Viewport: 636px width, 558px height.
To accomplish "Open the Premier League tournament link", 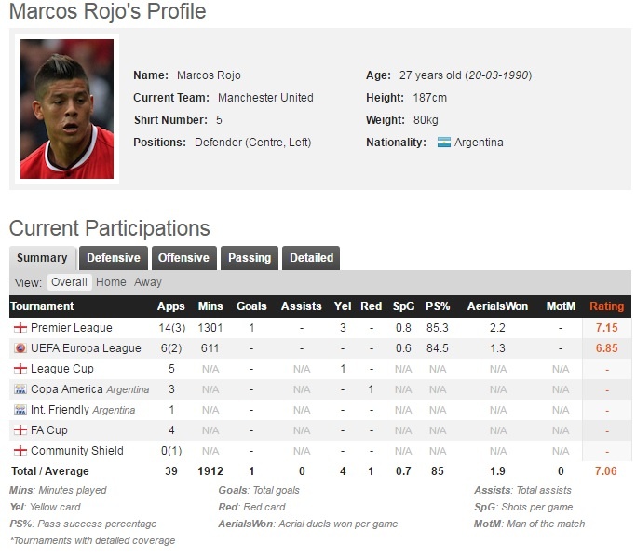I will (71, 328).
